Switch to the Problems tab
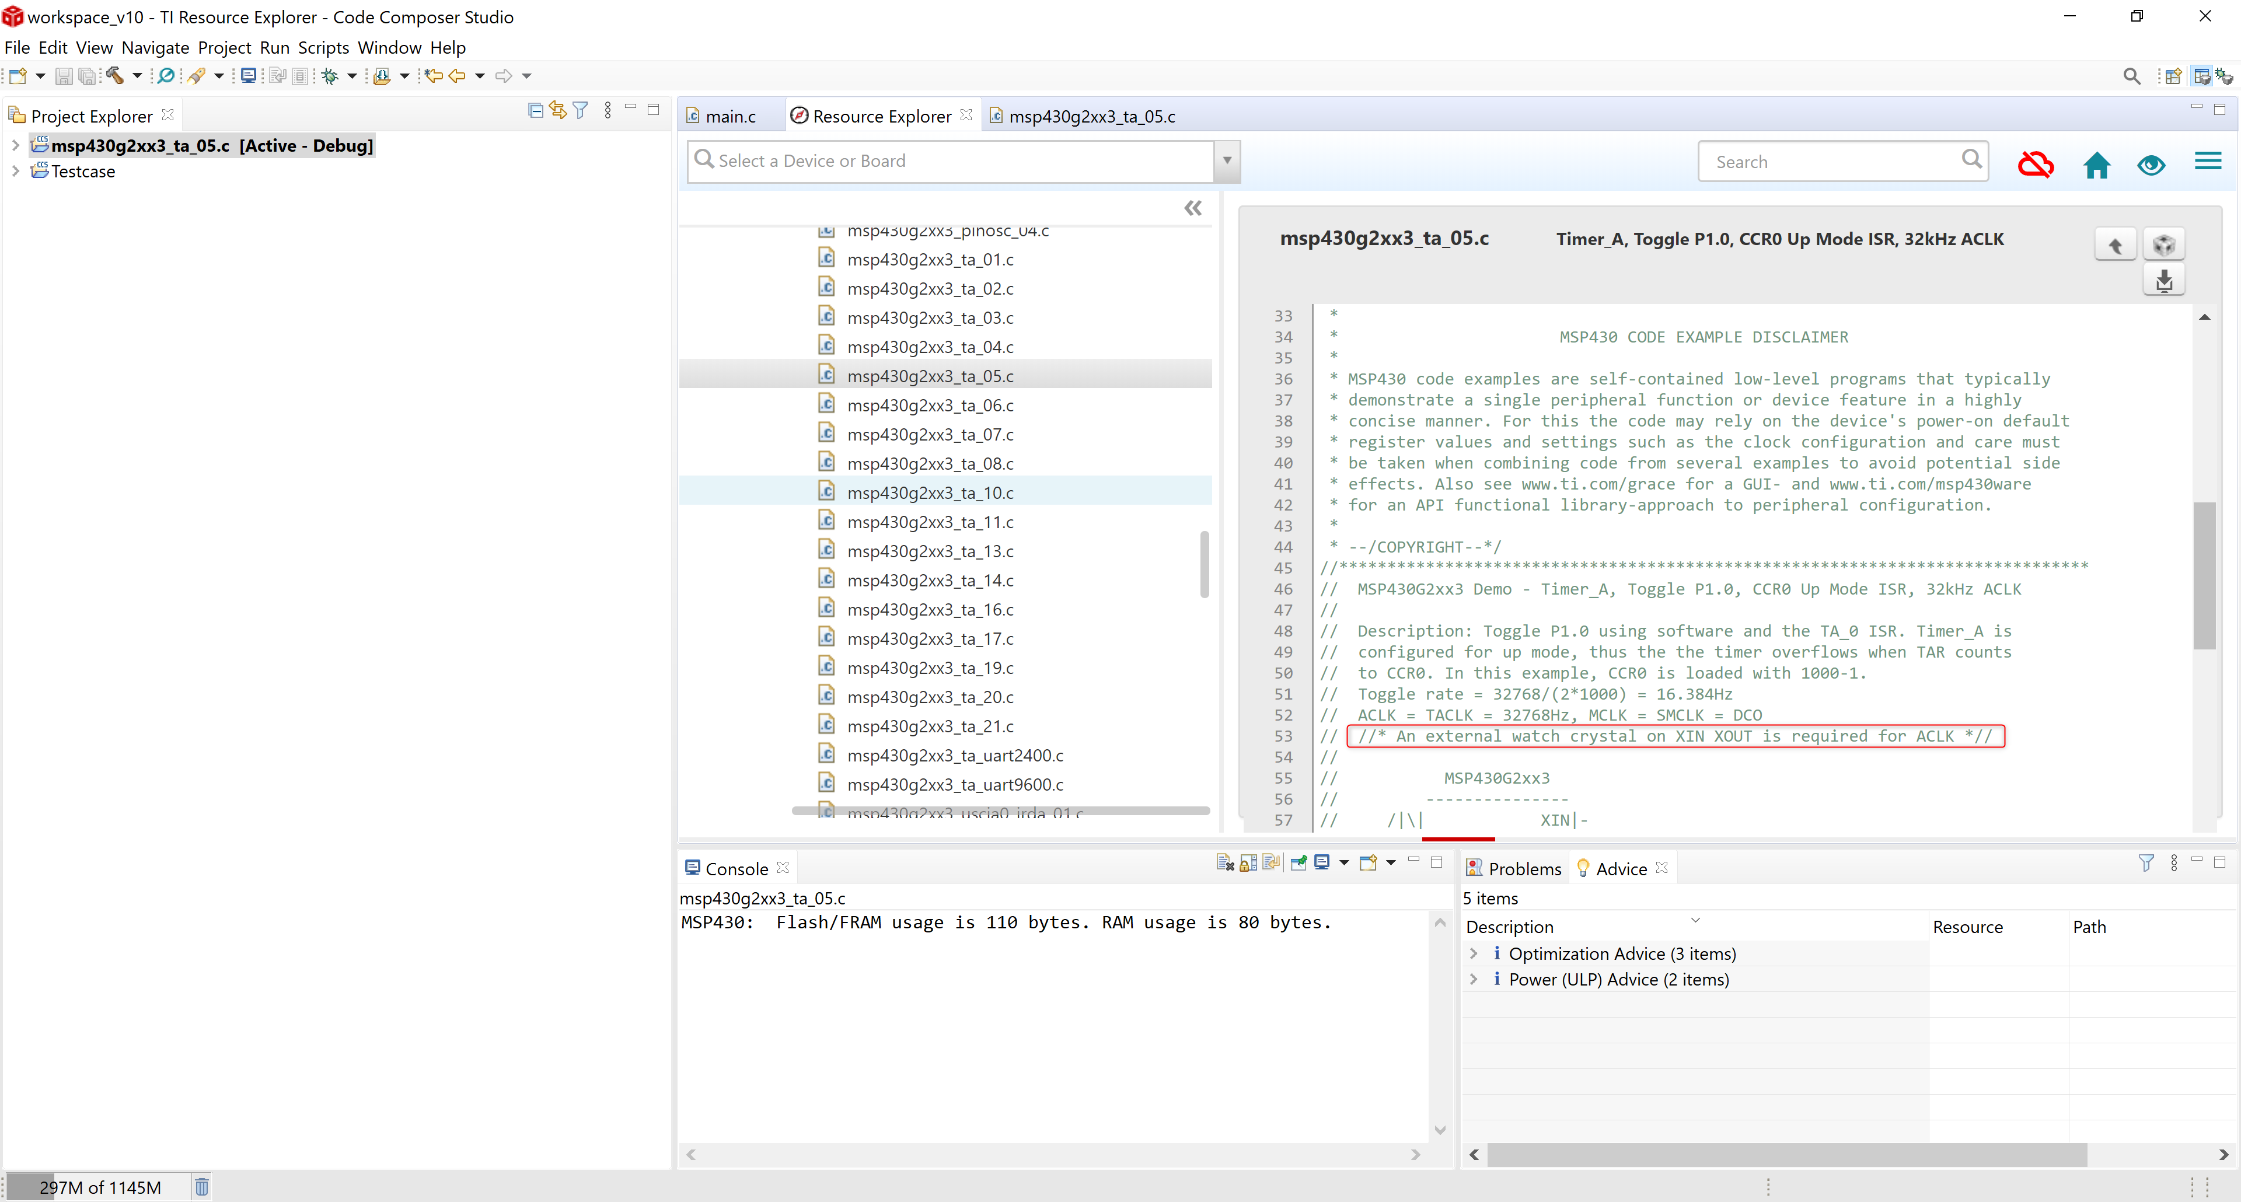The width and height of the screenshot is (2241, 1202). 1514,868
